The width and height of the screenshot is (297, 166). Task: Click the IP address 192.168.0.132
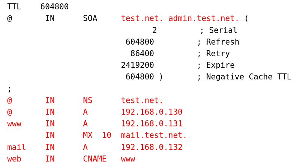(x=151, y=147)
